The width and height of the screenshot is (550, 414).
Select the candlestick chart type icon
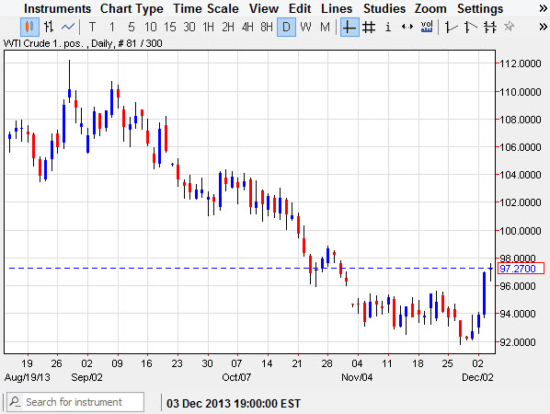(x=29, y=27)
